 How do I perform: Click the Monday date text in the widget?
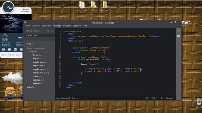pyautogui.click(x=26, y=9)
